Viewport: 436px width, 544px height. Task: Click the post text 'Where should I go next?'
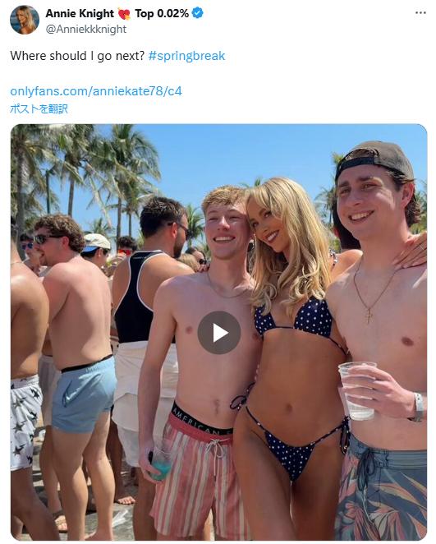tap(77, 56)
